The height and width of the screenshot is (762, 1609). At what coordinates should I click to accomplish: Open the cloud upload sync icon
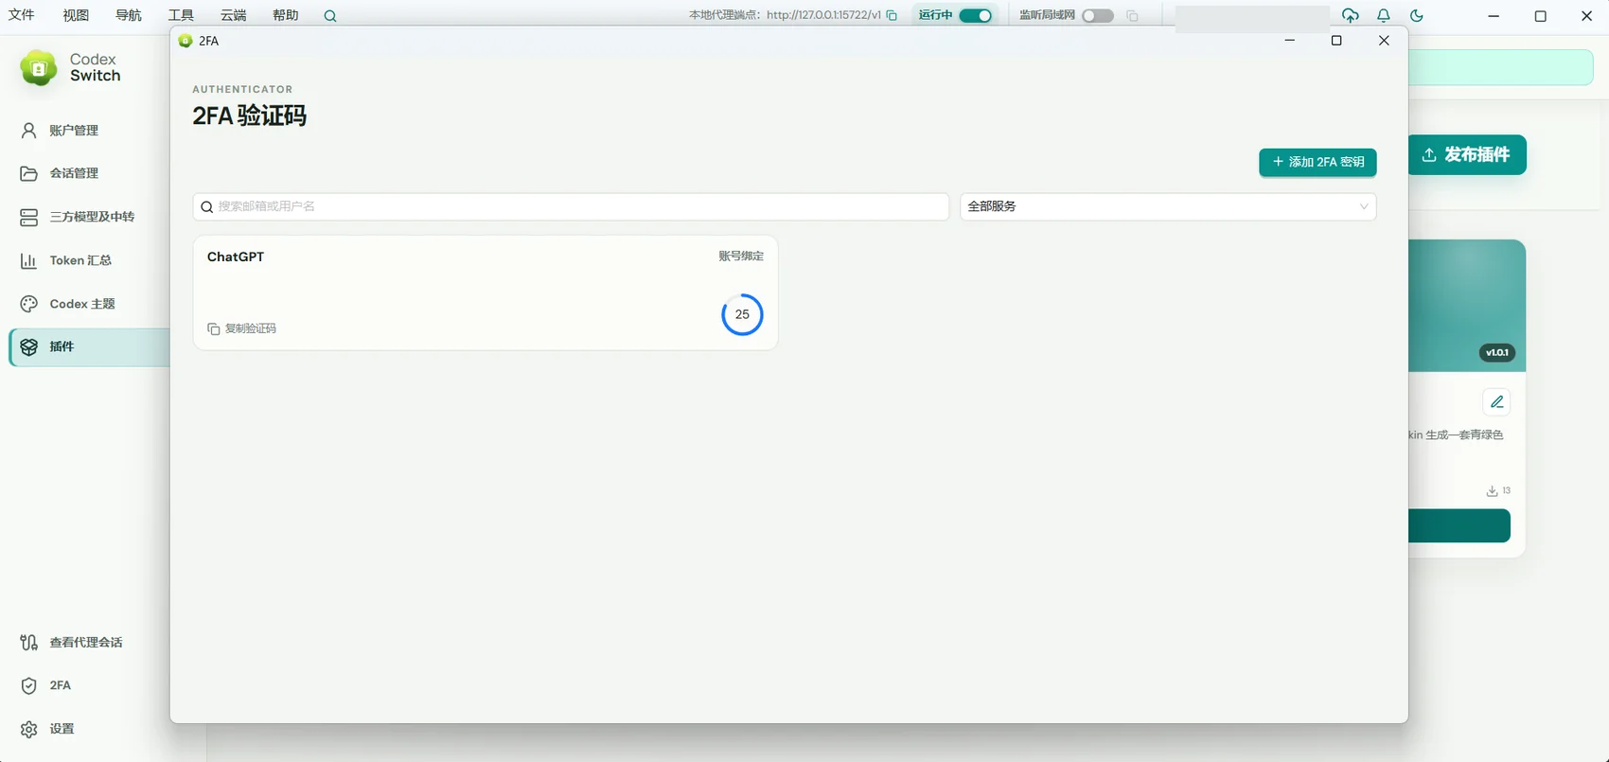[1351, 15]
